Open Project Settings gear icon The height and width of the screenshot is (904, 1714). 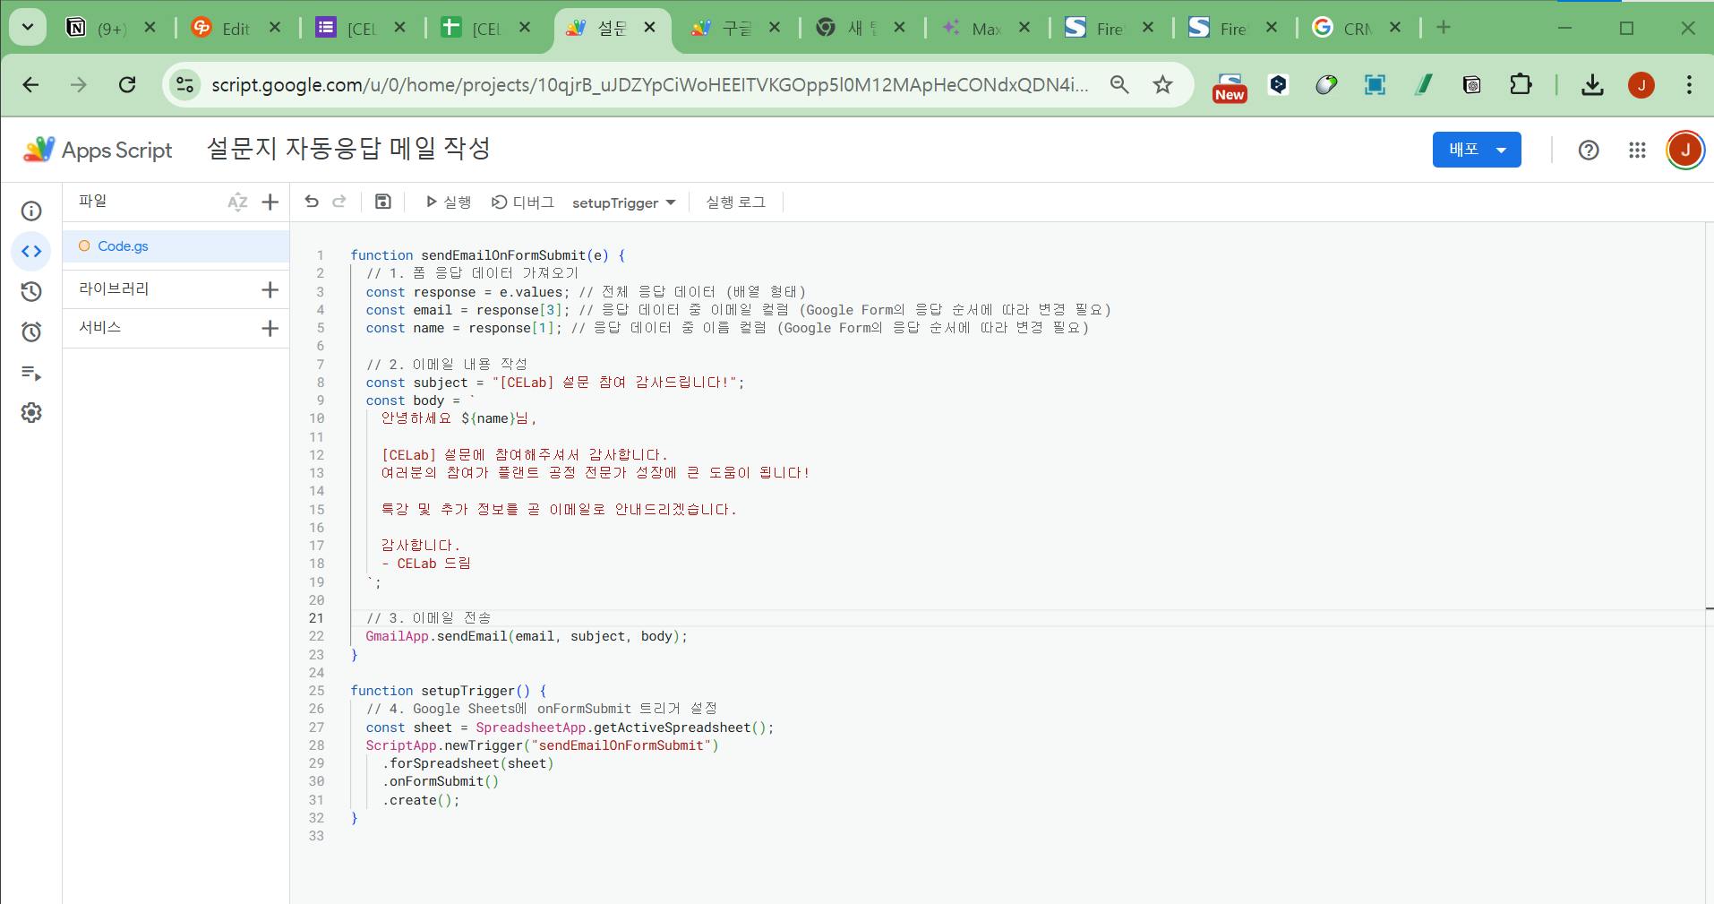[x=31, y=413]
